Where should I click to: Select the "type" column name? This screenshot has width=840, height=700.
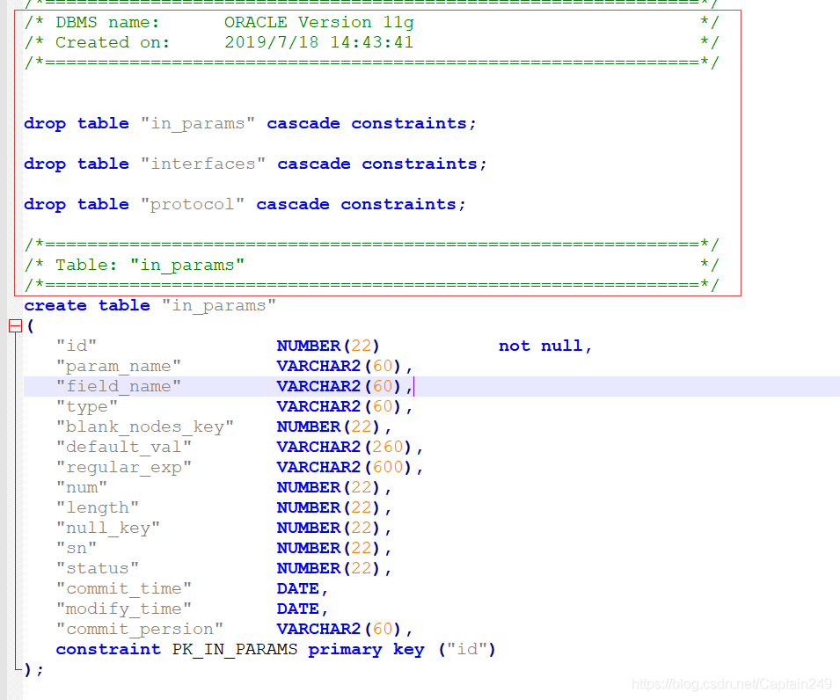click(87, 406)
